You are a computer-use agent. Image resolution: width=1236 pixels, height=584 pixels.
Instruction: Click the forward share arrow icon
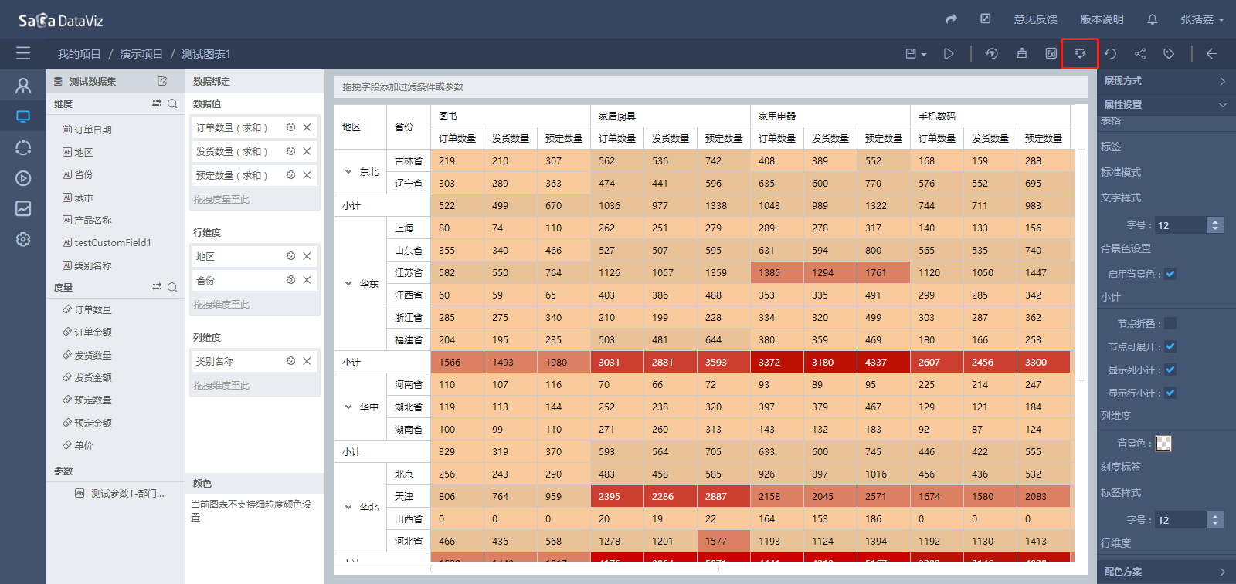(x=952, y=19)
